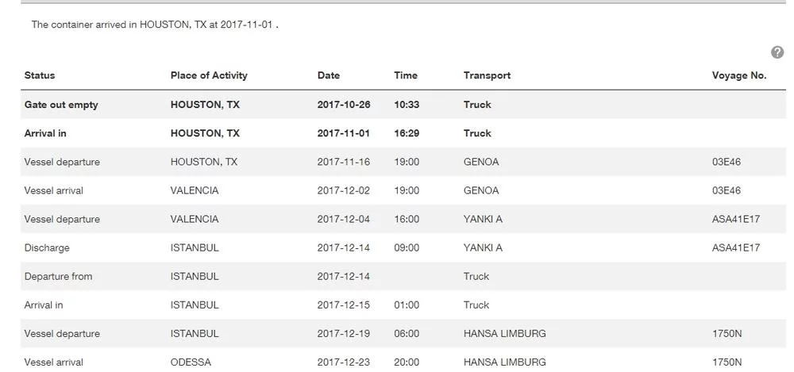Click YANKI A in Valencia departure row

tap(483, 219)
